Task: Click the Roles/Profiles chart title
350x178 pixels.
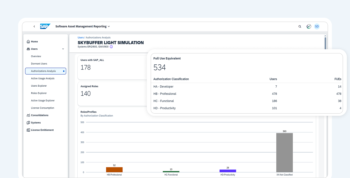Action: (89, 112)
